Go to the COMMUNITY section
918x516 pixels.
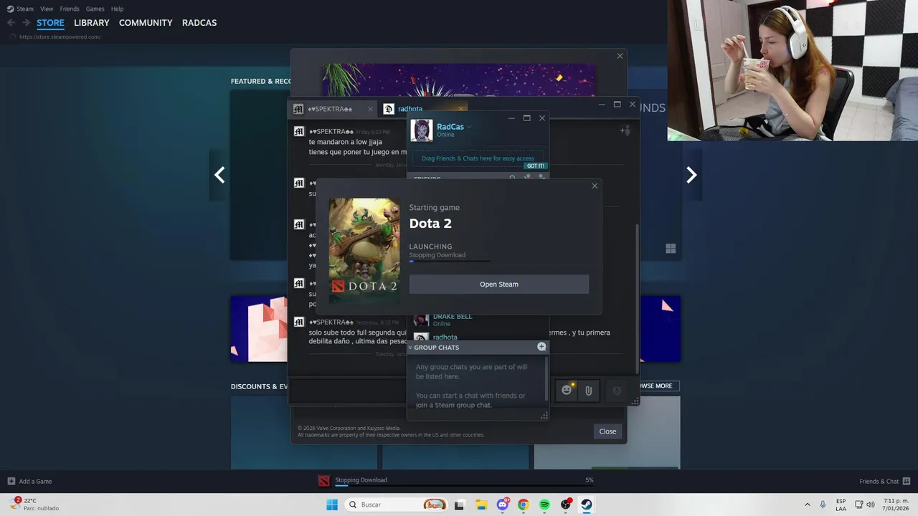pyautogui.click(x=146, y=23)
